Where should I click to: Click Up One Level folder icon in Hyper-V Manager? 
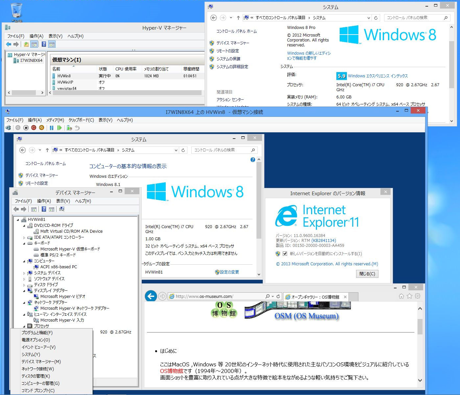26,44
